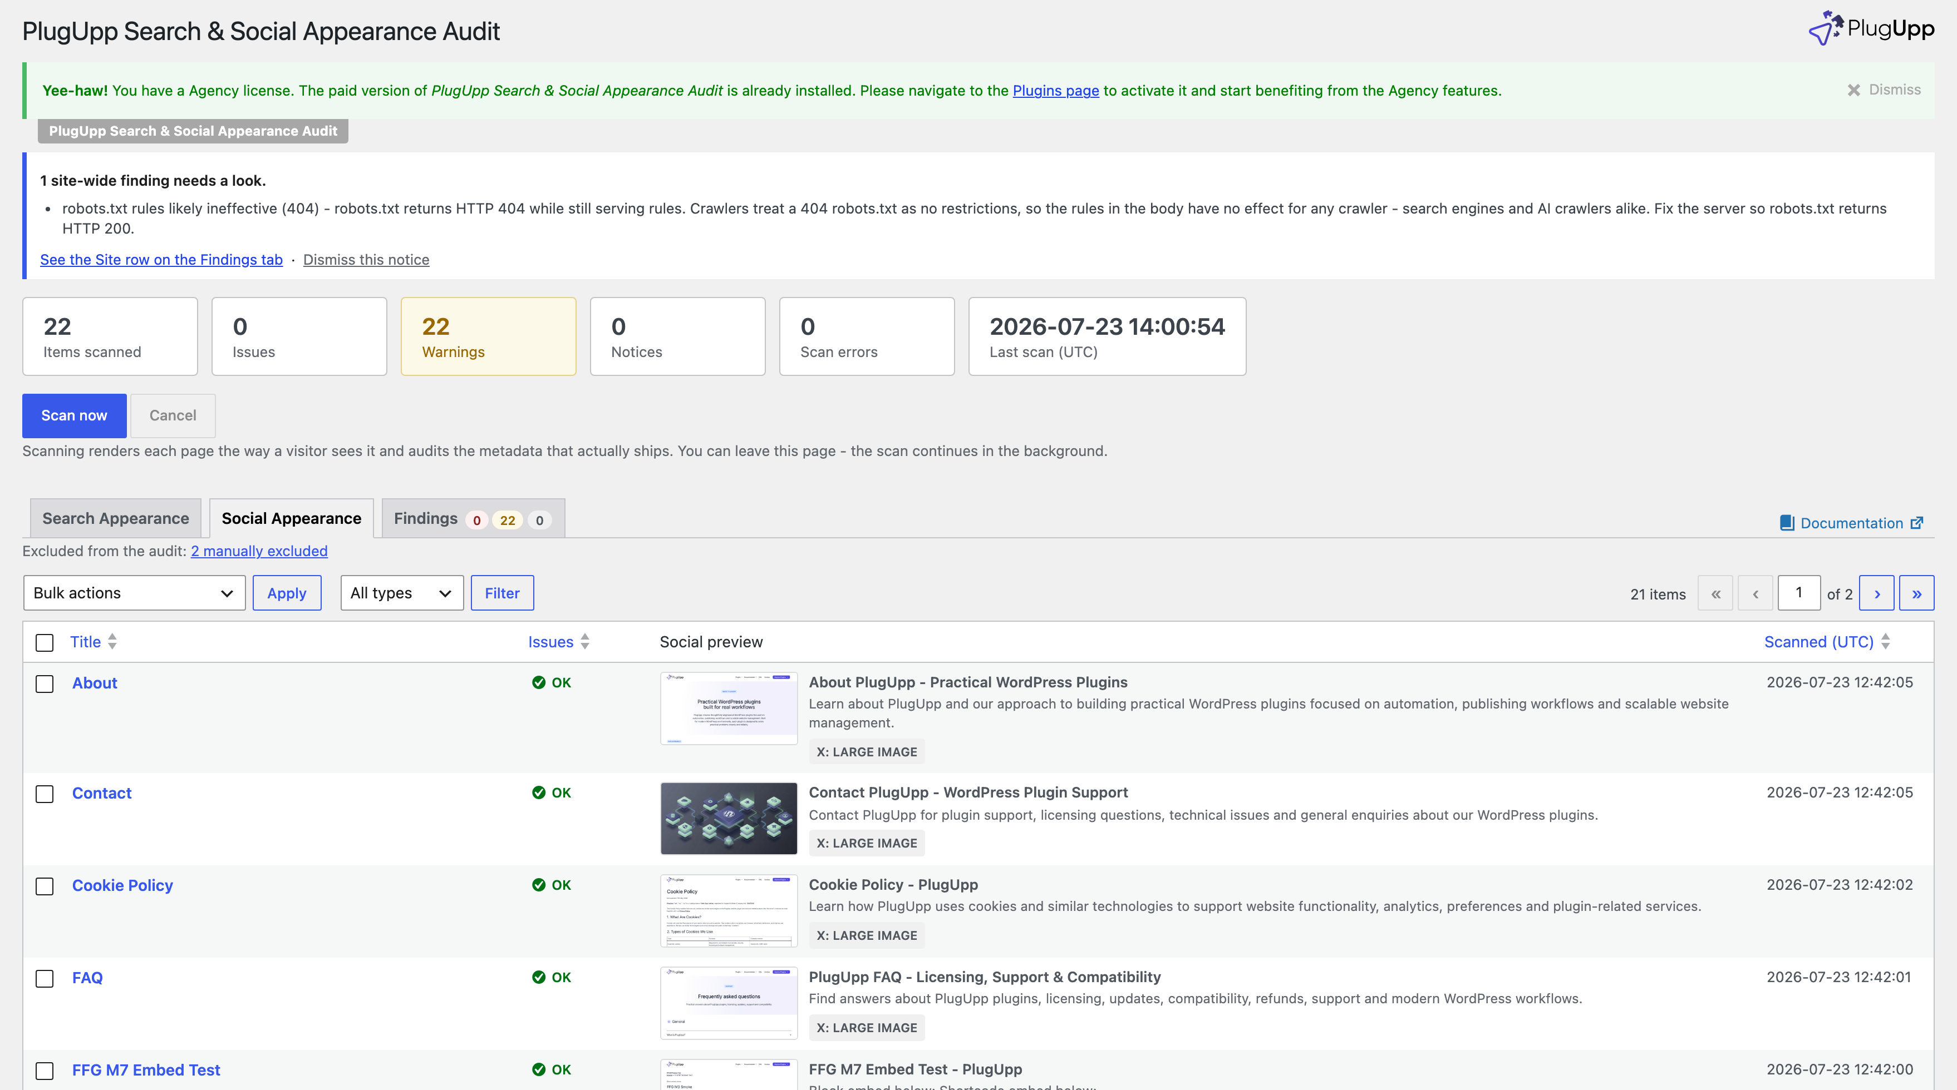Click Dismiss this notice link
The width and height of the screenshot is (1957, 1090).
point(366,260)
